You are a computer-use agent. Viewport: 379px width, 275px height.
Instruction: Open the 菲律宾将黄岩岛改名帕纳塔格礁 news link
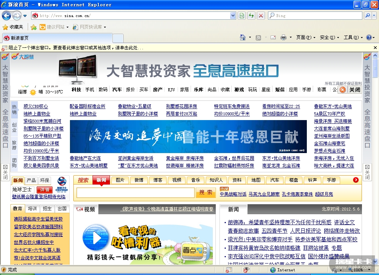coord(264,248)
